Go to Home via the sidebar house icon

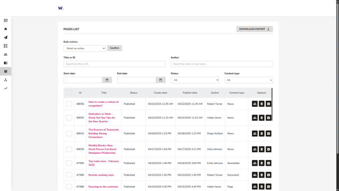click(x=6, y=29)
